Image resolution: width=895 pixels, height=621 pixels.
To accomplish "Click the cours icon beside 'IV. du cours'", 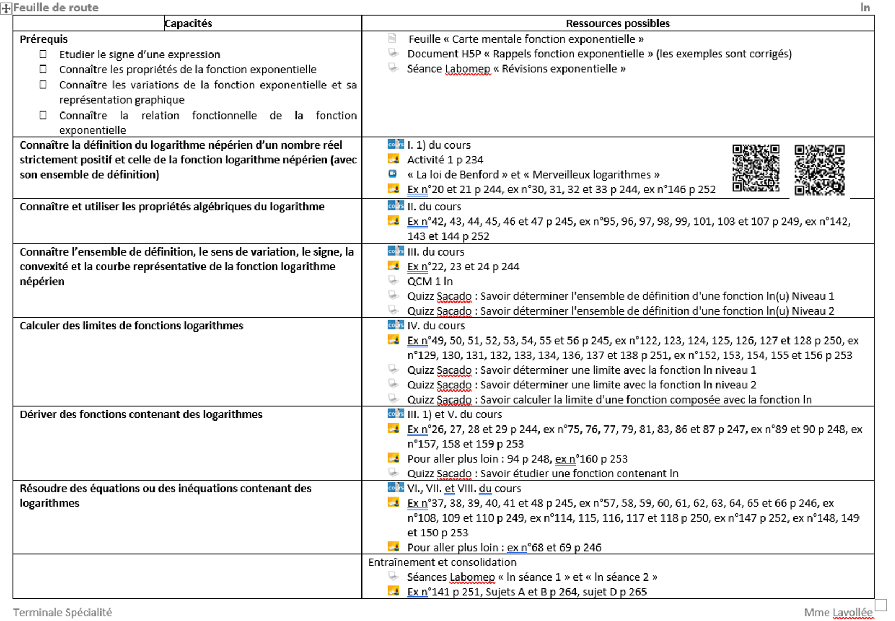I will pos(395,325).
